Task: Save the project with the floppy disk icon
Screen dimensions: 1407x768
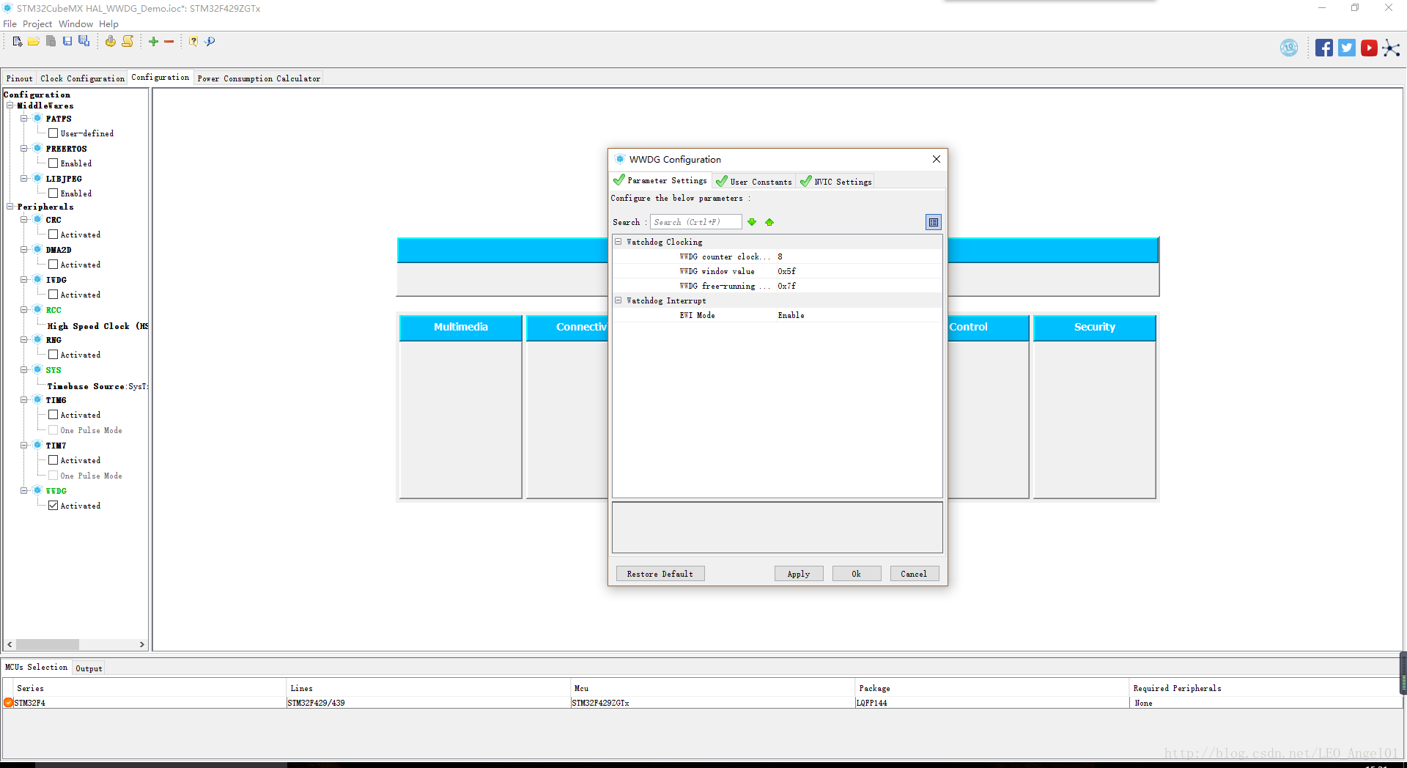Action: coord(67,42)
